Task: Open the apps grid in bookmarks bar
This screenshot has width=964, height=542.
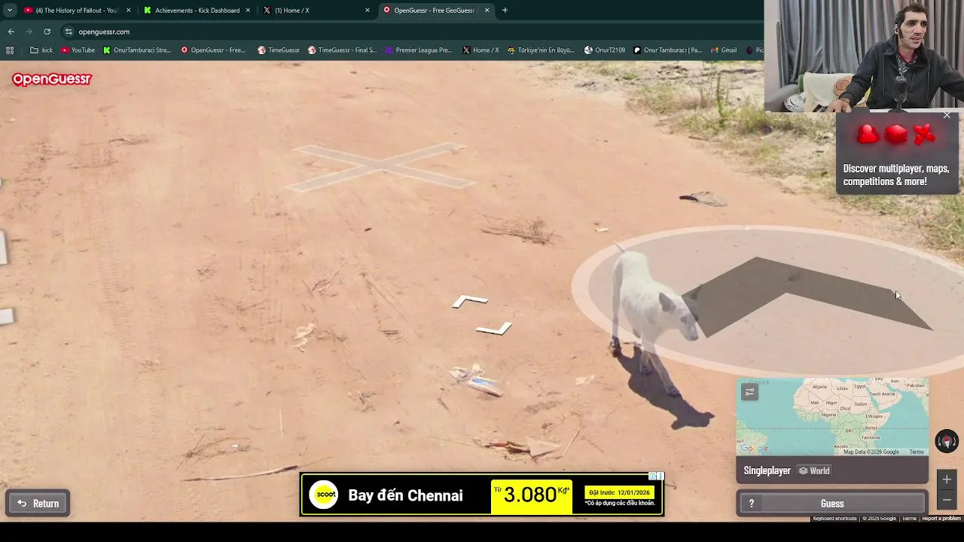Action: (10, 50)
